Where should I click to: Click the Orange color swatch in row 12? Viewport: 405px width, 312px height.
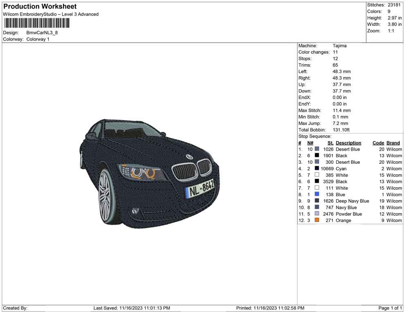[x=317, y=220]
